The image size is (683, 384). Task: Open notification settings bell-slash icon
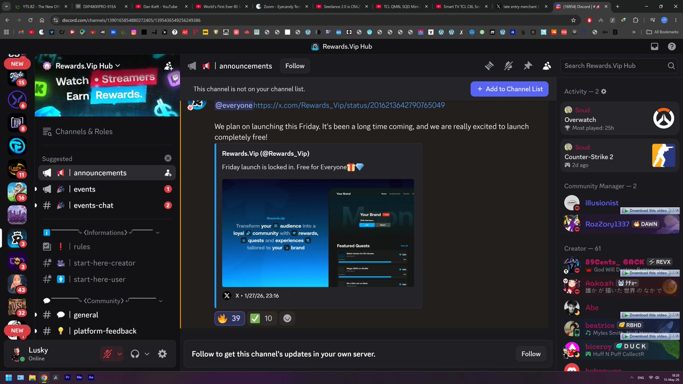pos(508,66)
